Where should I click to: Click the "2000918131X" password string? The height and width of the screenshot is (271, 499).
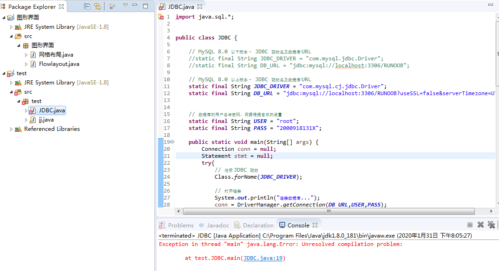coord(297,128)
